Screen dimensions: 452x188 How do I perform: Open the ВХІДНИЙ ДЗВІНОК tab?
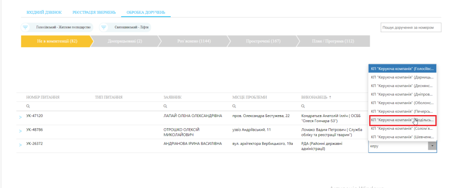(44, 13)
